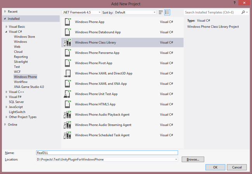The width and height of the screenshot is (252, 174).
Task: Select XNA Game Studio 4.0 category
Action: pyautogui.click(x=29, y=87)
